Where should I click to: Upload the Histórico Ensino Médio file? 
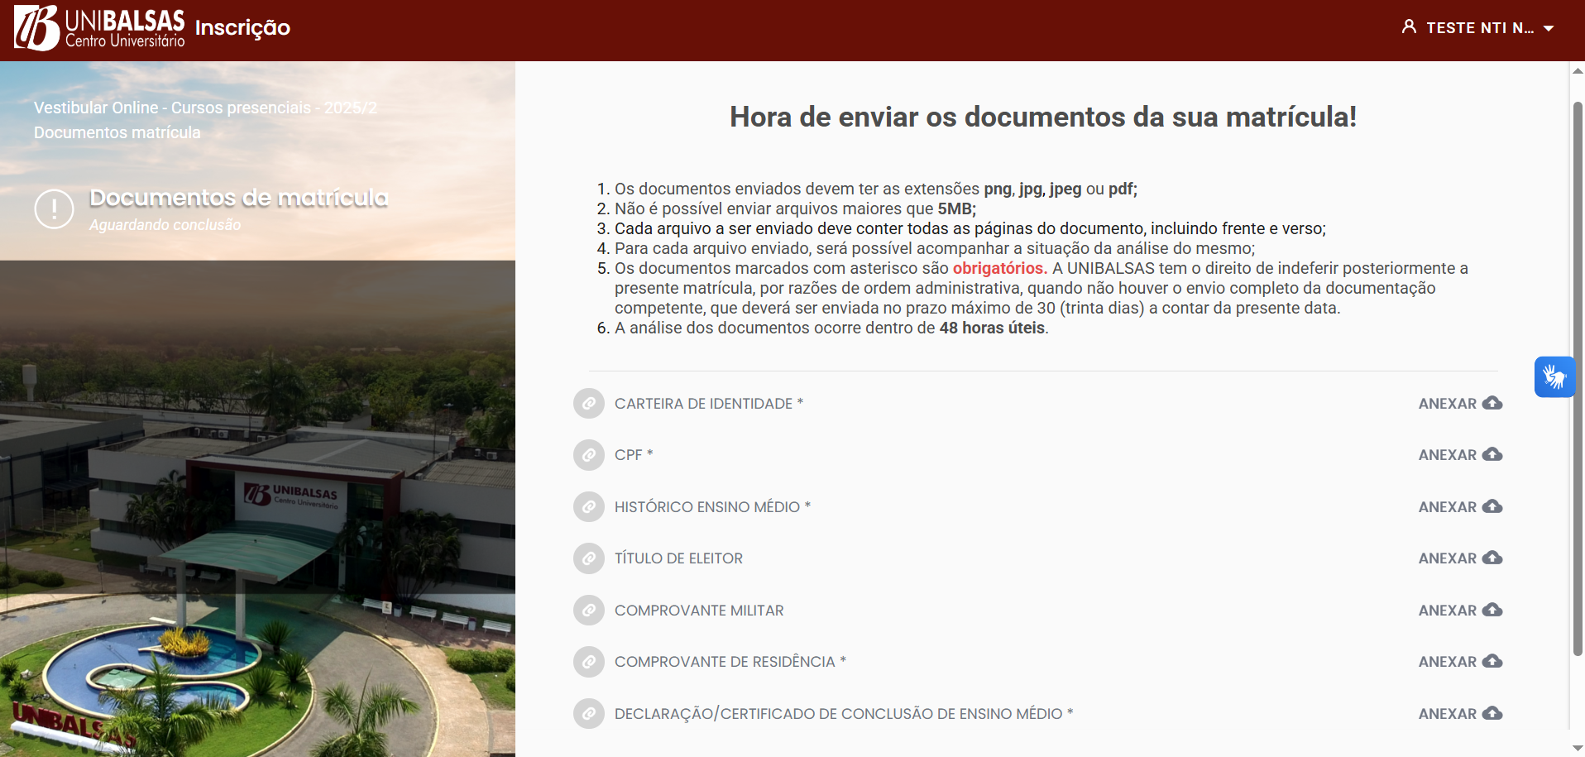(1460, 507)
